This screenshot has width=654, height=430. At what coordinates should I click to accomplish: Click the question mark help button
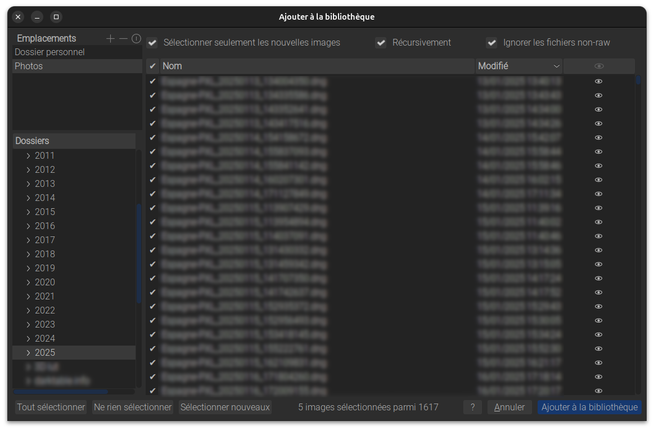click(x=472, y=407)
